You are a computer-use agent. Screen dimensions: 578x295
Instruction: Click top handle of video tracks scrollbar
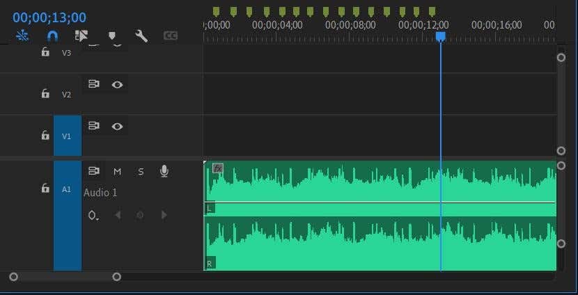coord(561,57)
